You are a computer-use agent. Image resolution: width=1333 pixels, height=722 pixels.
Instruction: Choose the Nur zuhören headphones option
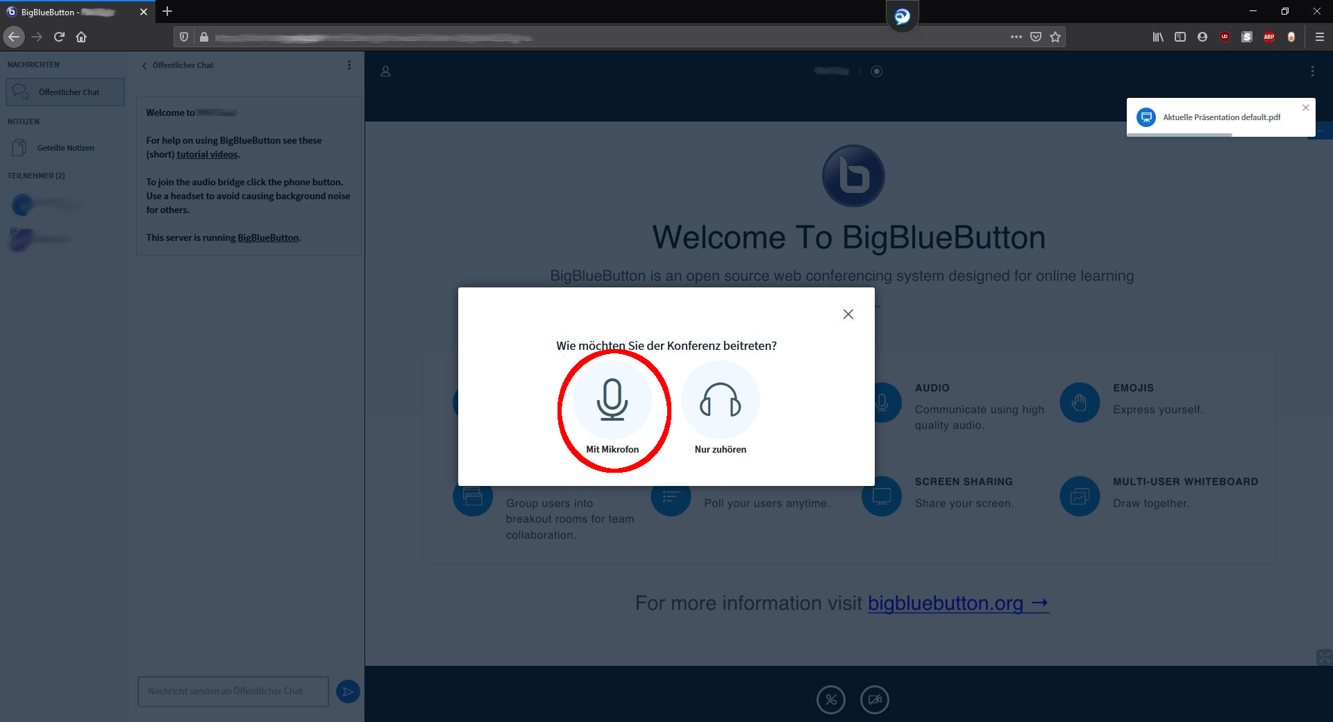click(721, 408)
